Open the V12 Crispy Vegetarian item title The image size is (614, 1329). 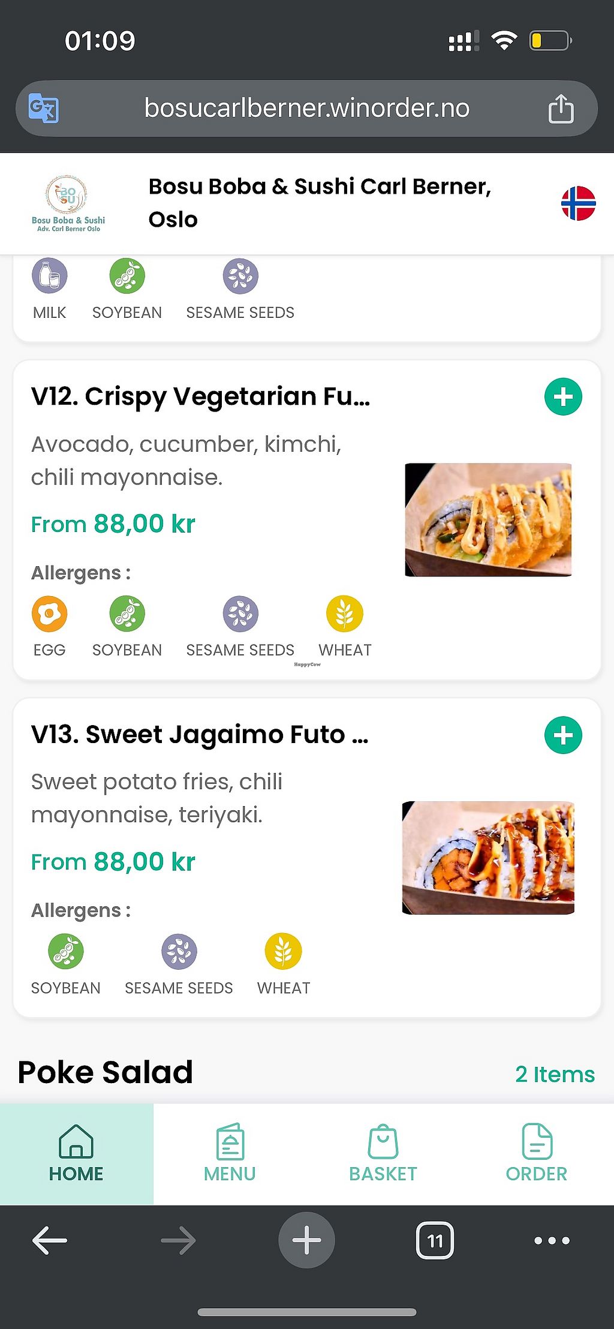pyautogui.click(x=200, y=396)
